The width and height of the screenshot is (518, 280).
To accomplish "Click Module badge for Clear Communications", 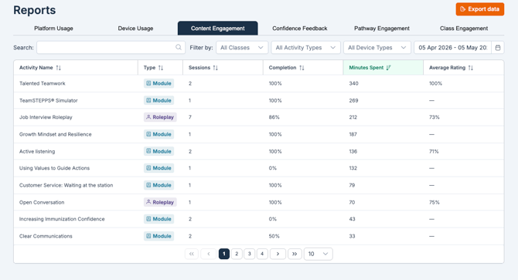I will coord(159,236).
